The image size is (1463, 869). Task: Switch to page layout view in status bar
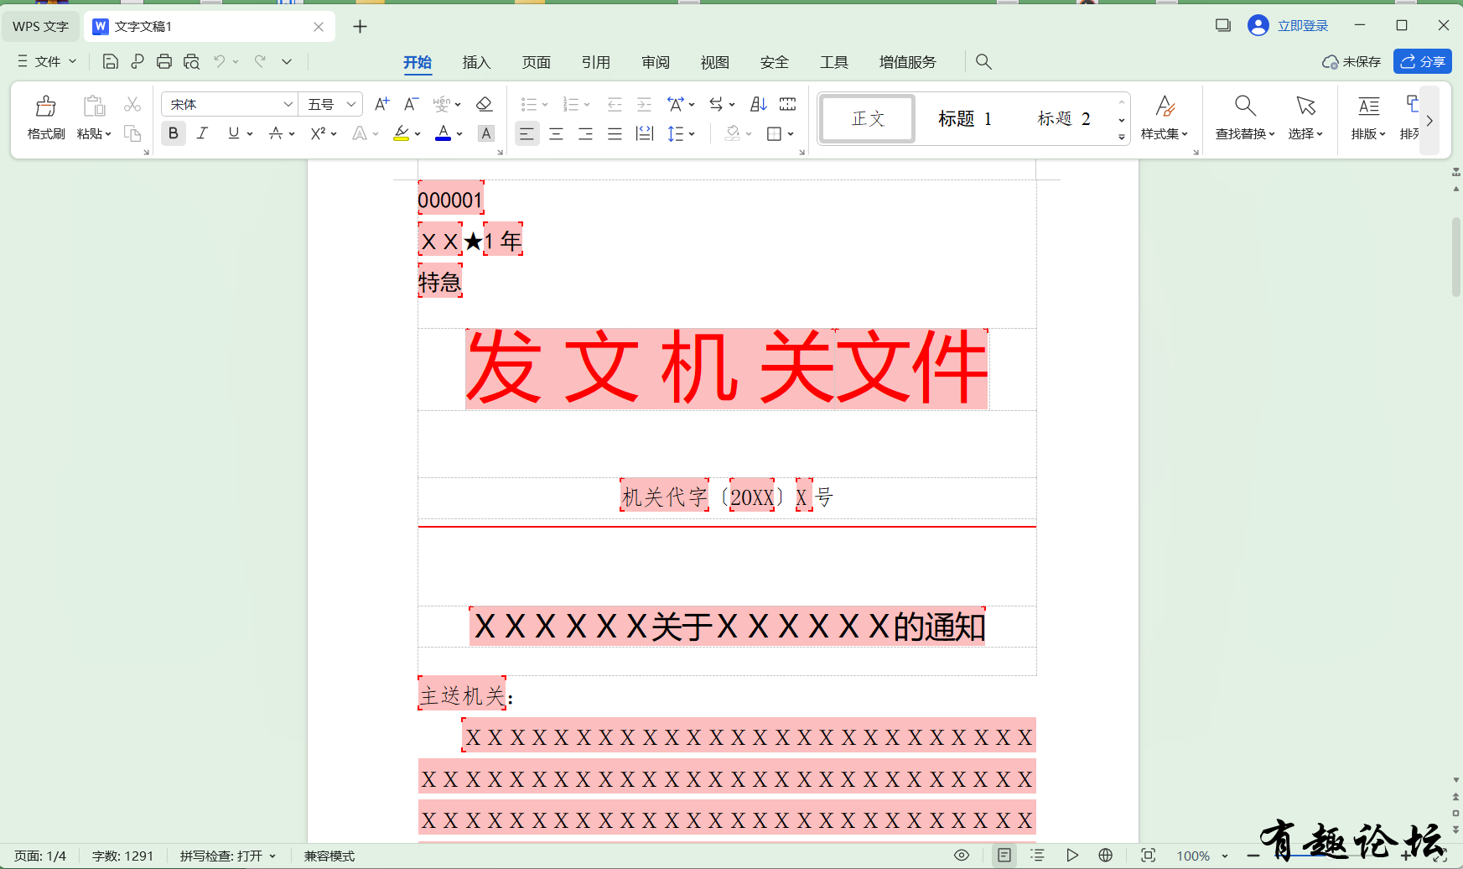click(x=1004, y=856)
